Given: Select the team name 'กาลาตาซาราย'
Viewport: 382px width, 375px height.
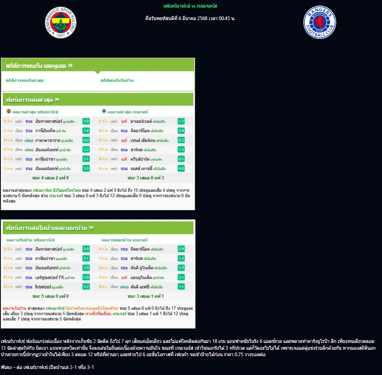Looking at the screenshot, I should pos(48,140).
